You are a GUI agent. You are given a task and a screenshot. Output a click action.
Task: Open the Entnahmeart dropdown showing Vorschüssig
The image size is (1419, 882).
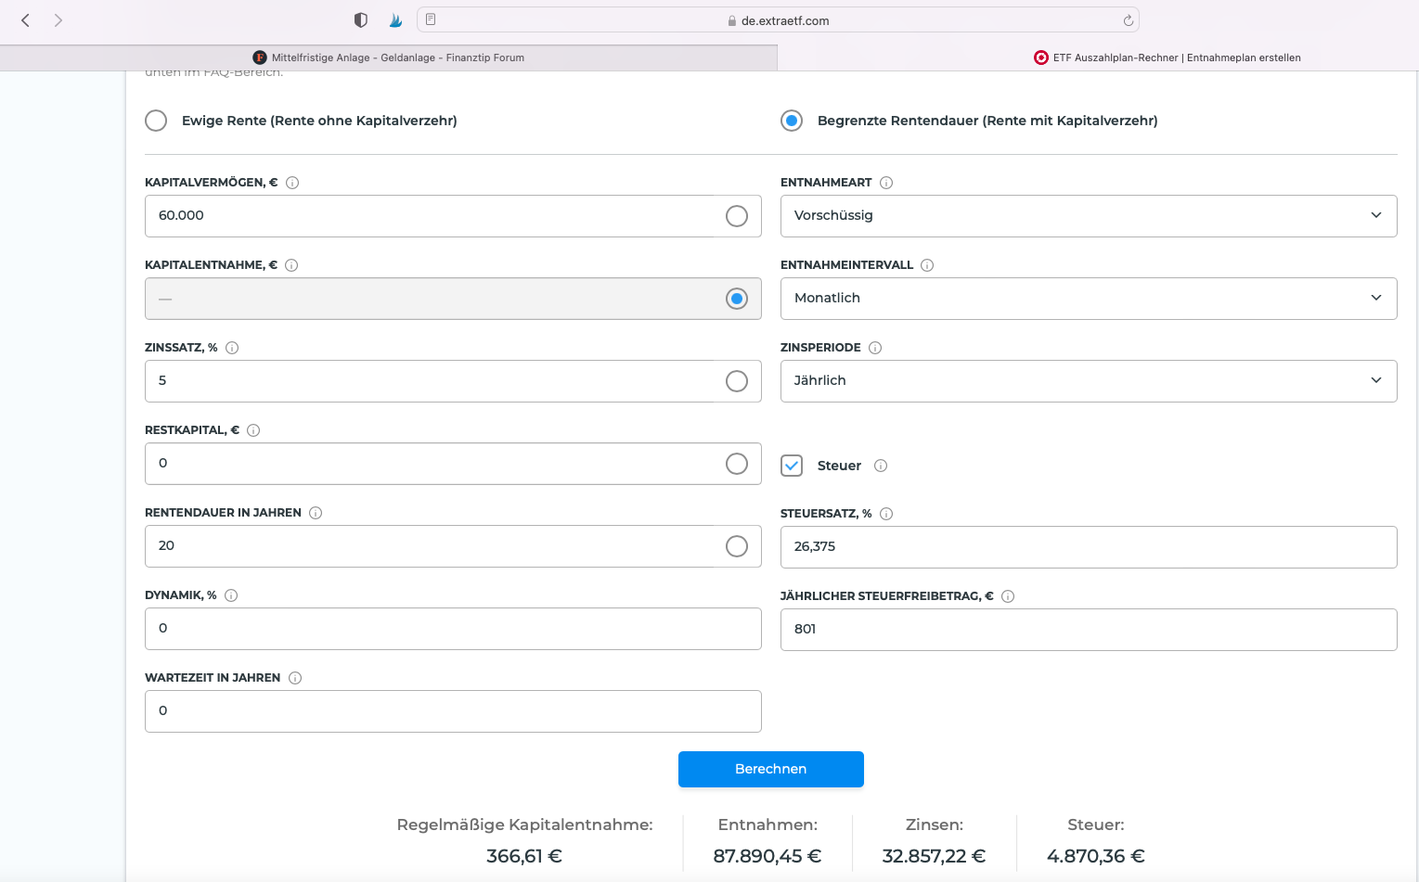[1088, 216]
